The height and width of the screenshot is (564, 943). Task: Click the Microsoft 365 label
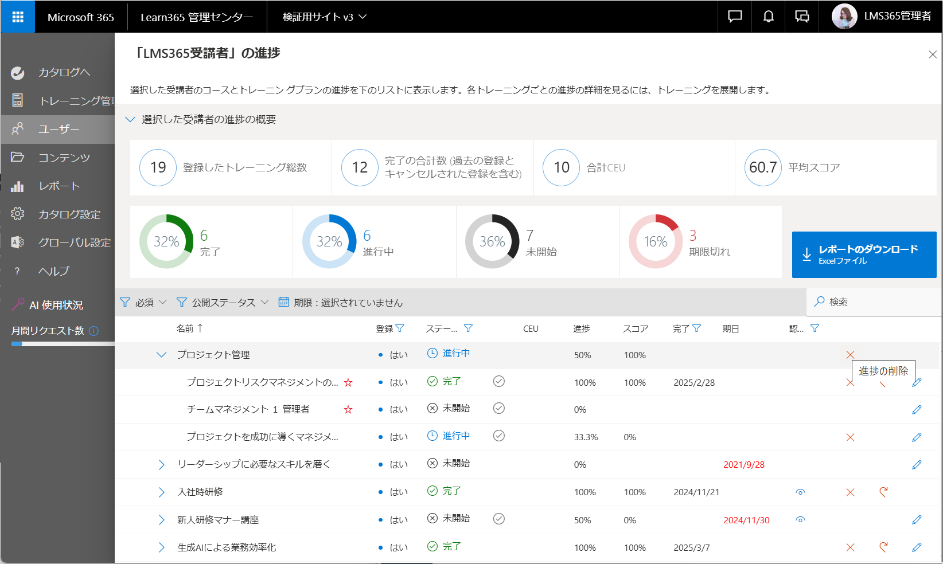coord(81,17)
